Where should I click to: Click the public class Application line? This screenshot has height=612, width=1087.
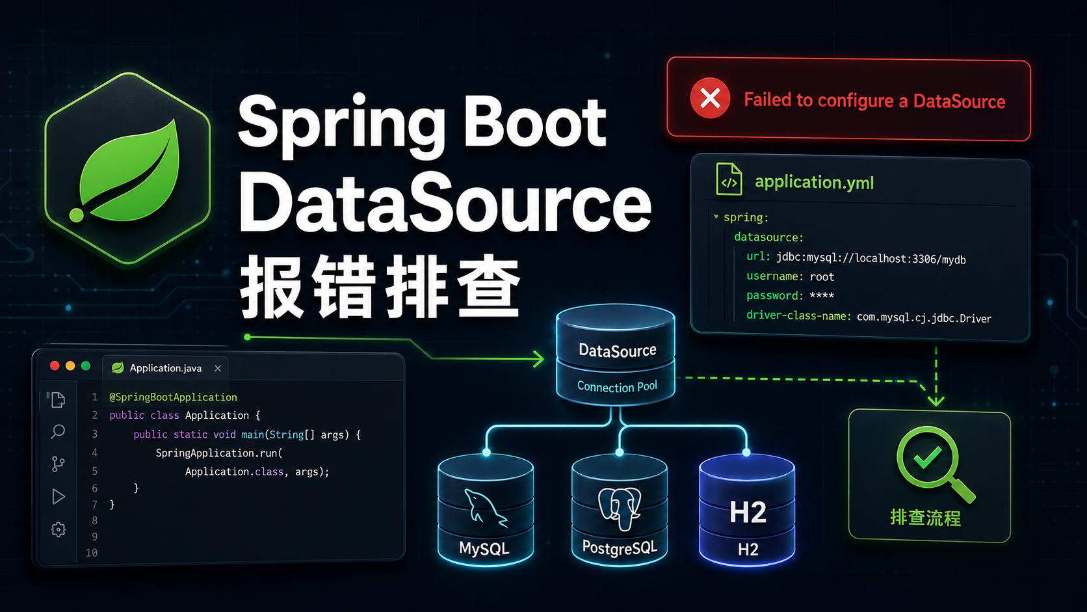tap(185, 415)
